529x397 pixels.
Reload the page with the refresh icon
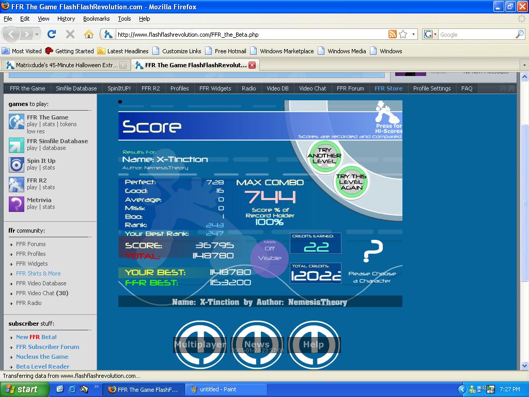(x=52, y=34)
